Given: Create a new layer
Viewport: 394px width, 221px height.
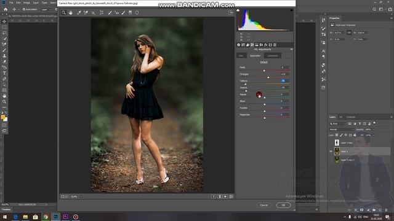Looking at the screenshot, I should 380,210.
